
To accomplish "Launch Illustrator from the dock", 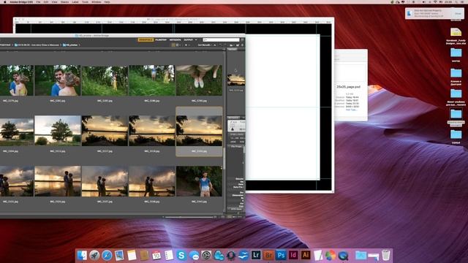I will click(x=306, y=255).
